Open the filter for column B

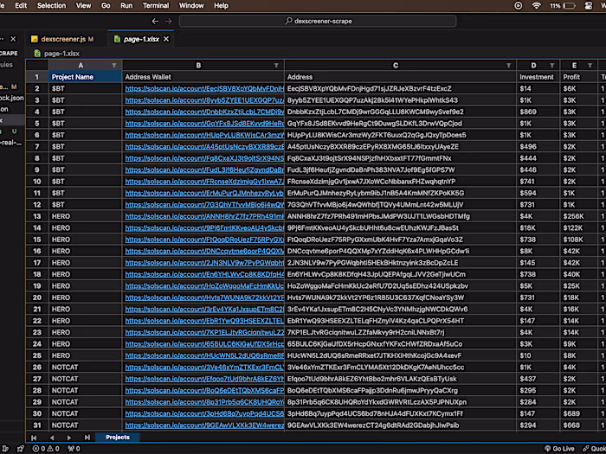coord(276,66)
